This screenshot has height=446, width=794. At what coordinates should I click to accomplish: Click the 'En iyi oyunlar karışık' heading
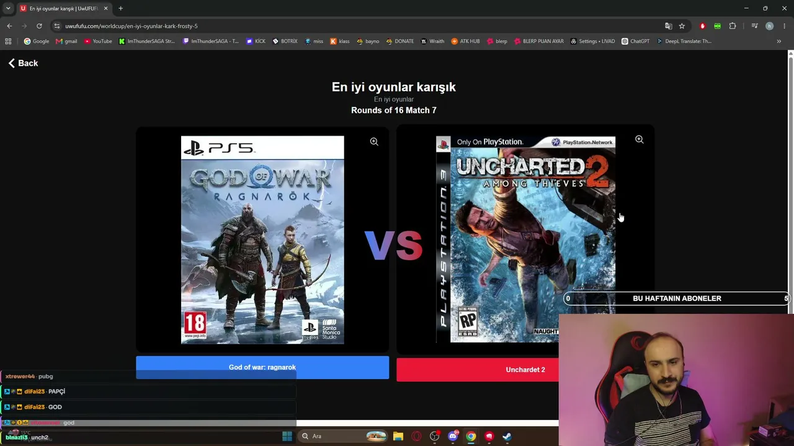click(x=394, y=87)
